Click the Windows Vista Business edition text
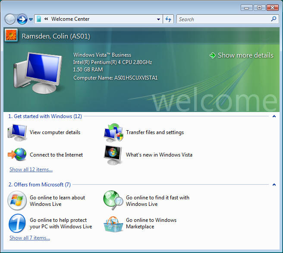 point(102,55)
